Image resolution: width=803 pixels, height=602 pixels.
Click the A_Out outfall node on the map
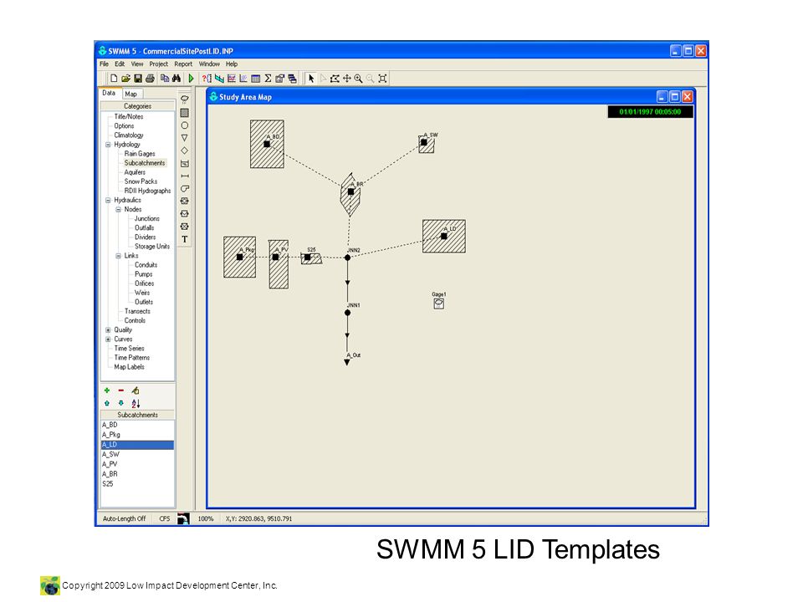tap(346, 362)
